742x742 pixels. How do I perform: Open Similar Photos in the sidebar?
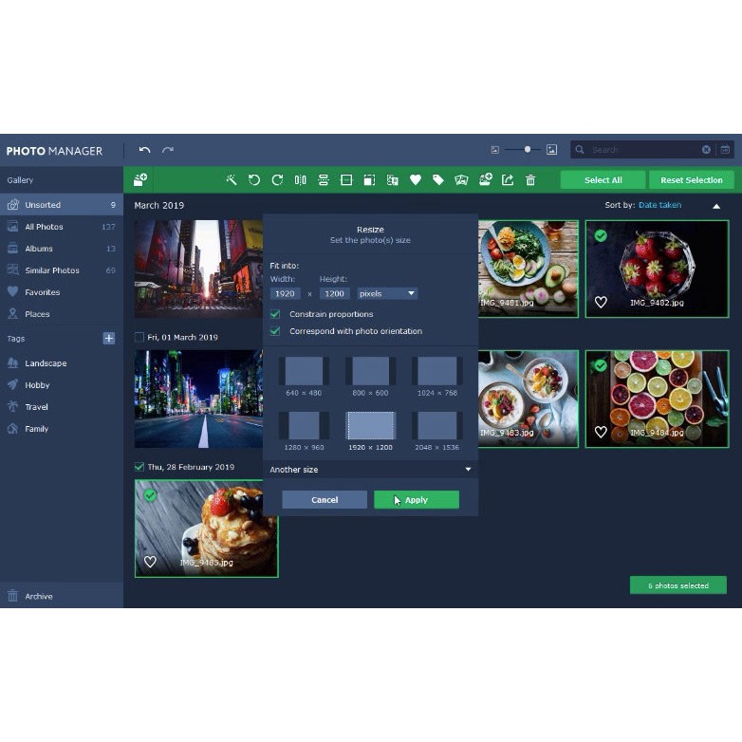tap(52, 270)
